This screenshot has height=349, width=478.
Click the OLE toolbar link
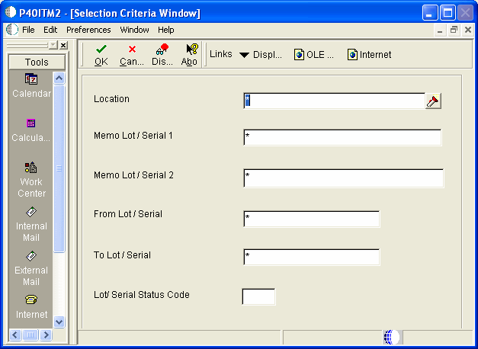click(313, 55)
